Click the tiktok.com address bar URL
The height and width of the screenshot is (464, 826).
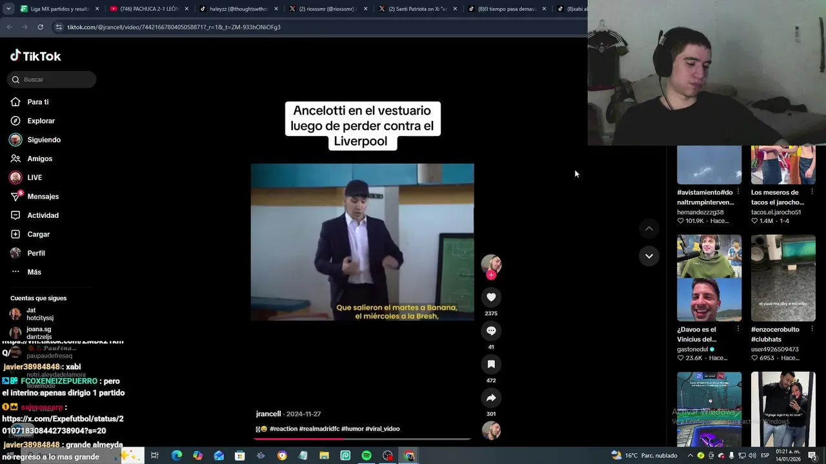point(174,27)
